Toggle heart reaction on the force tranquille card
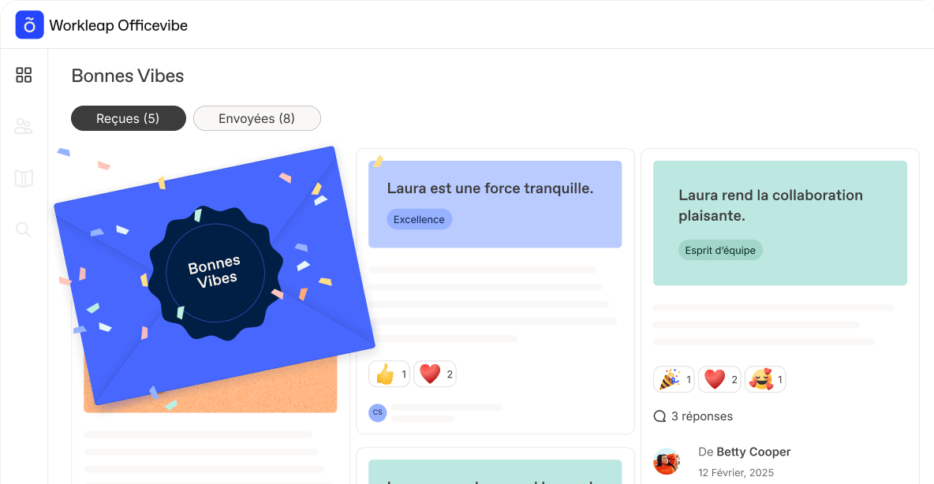The height and width of the screenshot is (484, 934). click(435, 374)
